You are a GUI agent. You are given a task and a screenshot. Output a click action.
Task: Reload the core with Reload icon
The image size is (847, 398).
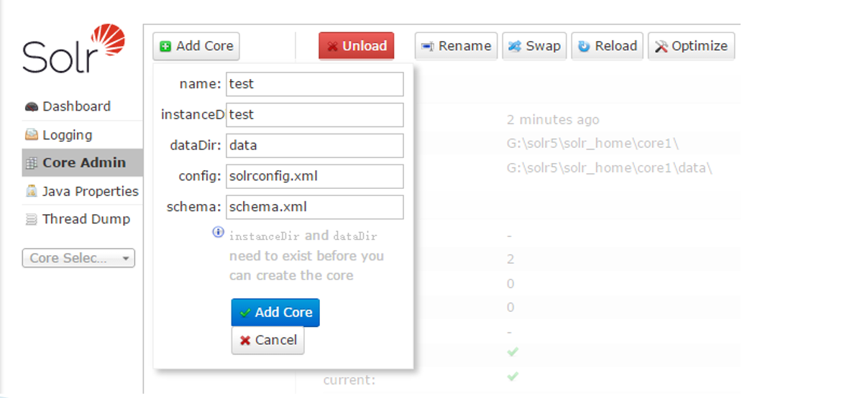coord(584,46)
